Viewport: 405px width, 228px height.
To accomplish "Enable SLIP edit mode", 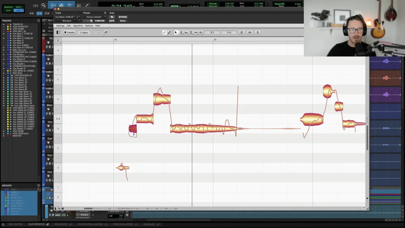I will pos(8,10).
